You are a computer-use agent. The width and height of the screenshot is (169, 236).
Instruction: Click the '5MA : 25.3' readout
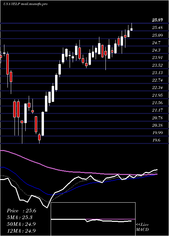pos(20,217)
